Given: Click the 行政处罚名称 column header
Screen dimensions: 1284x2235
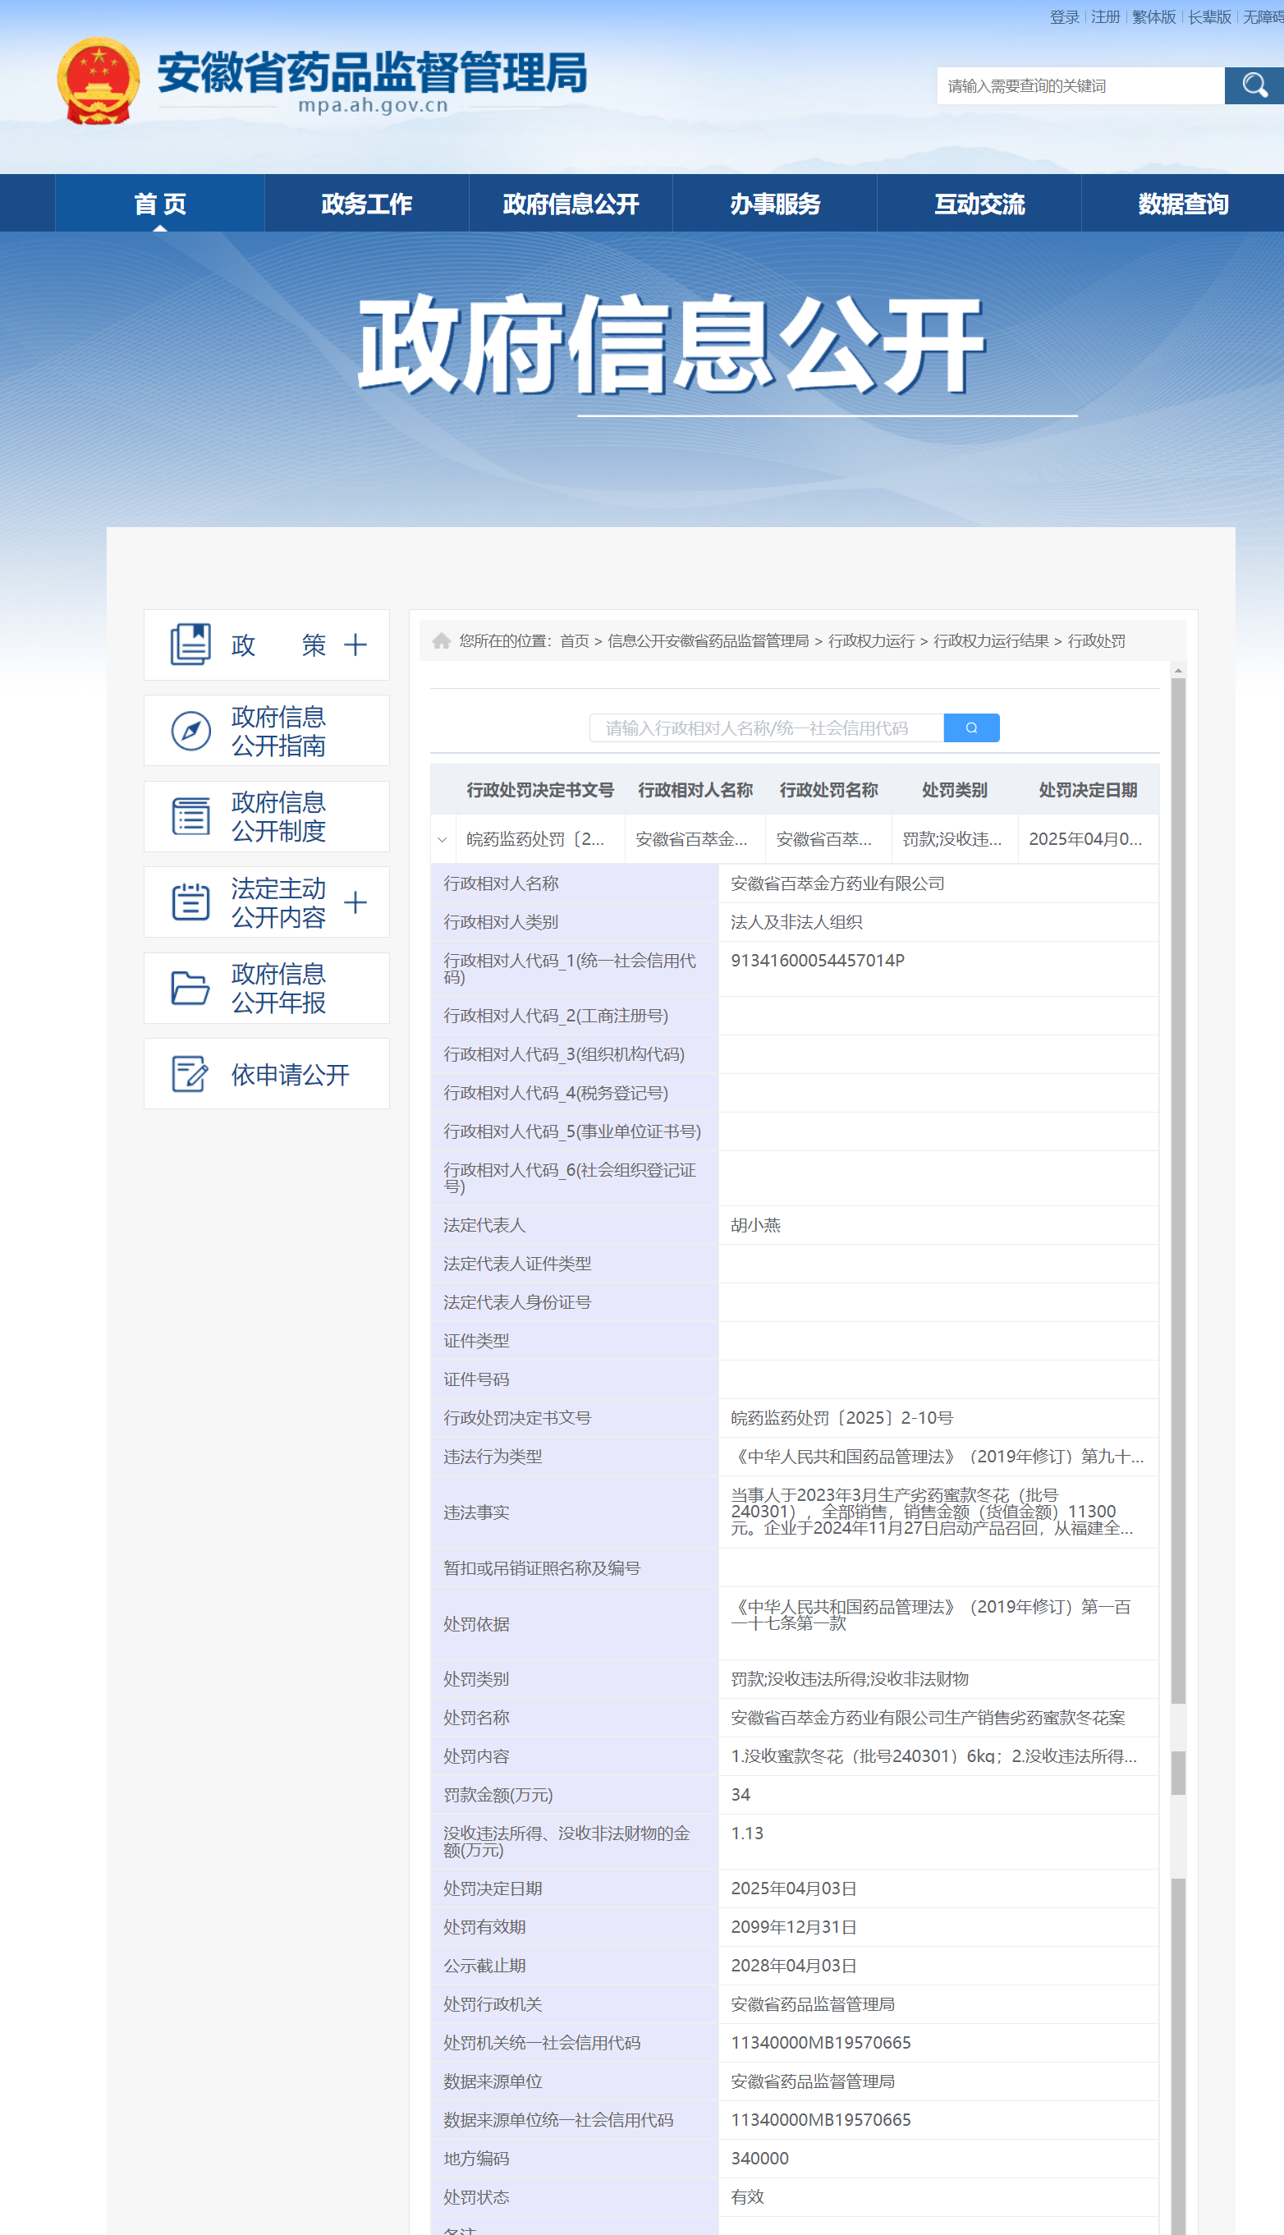Looking at the screenshot, I should coord(828,789).
